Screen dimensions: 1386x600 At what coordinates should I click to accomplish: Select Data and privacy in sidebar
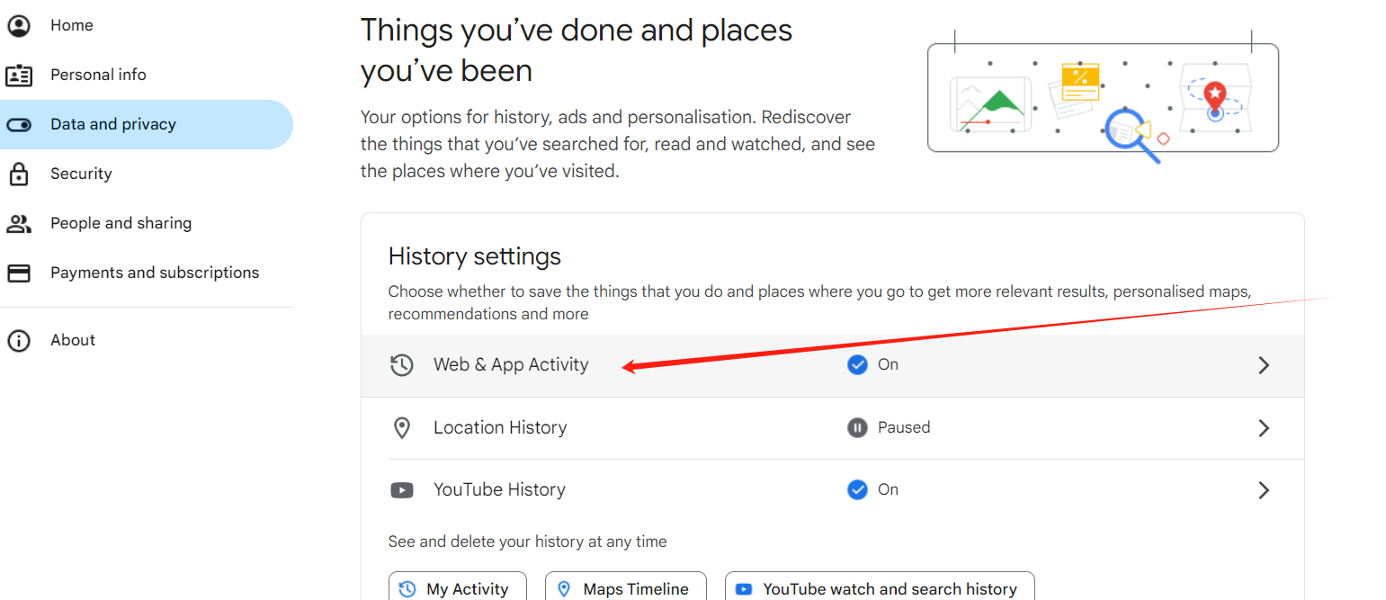tap(113, 124)
